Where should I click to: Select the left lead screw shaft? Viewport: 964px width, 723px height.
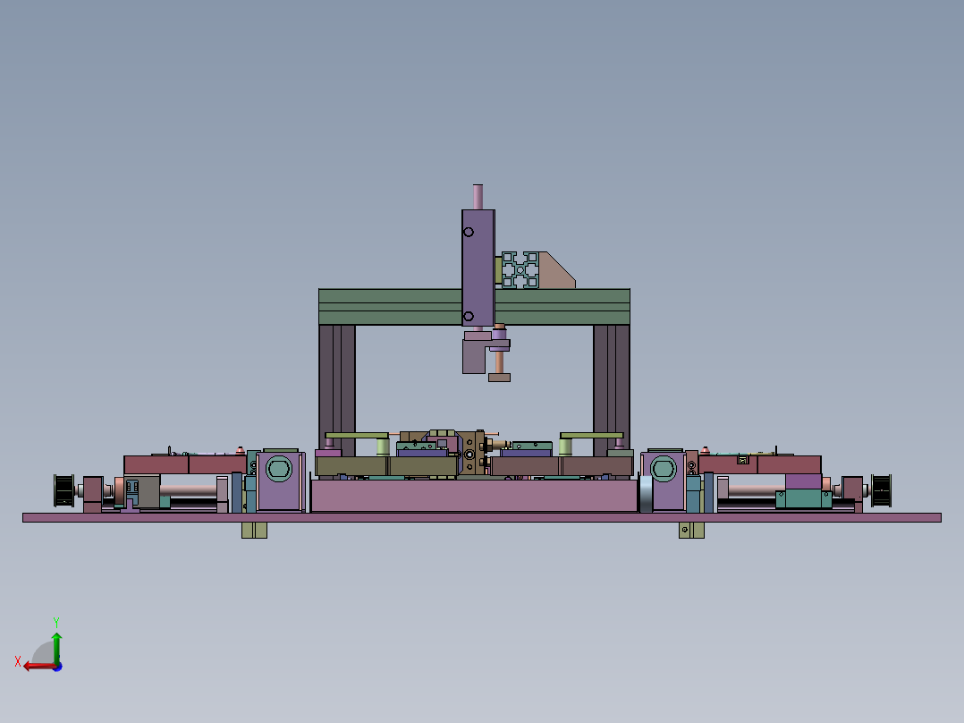(188, 490)
